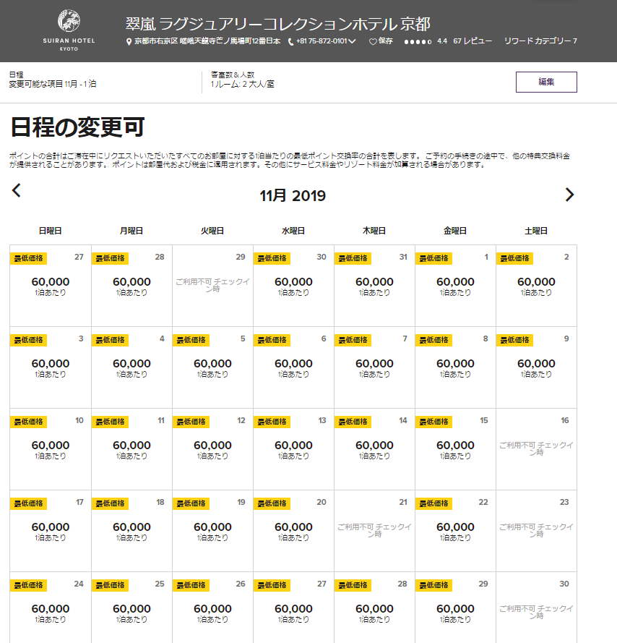Click unavailable November 16 cell
Screen dimensions: 617x643
(x=536, y=449)
